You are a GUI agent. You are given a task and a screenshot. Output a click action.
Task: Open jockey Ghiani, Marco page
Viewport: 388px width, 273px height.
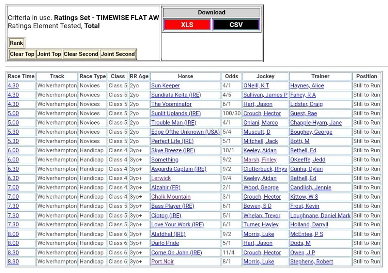tap(260, 123)
